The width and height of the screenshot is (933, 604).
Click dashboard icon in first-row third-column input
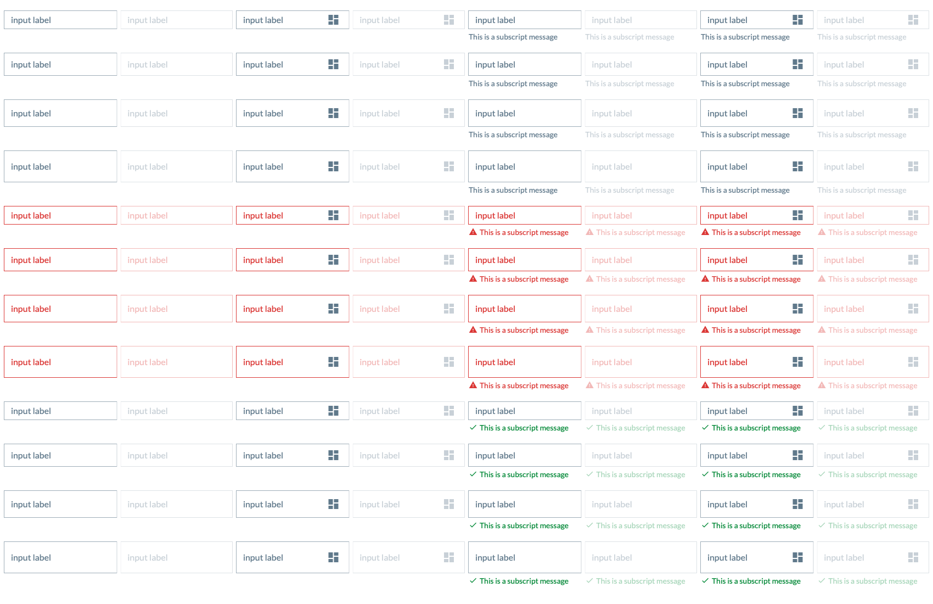pos(333,20)
